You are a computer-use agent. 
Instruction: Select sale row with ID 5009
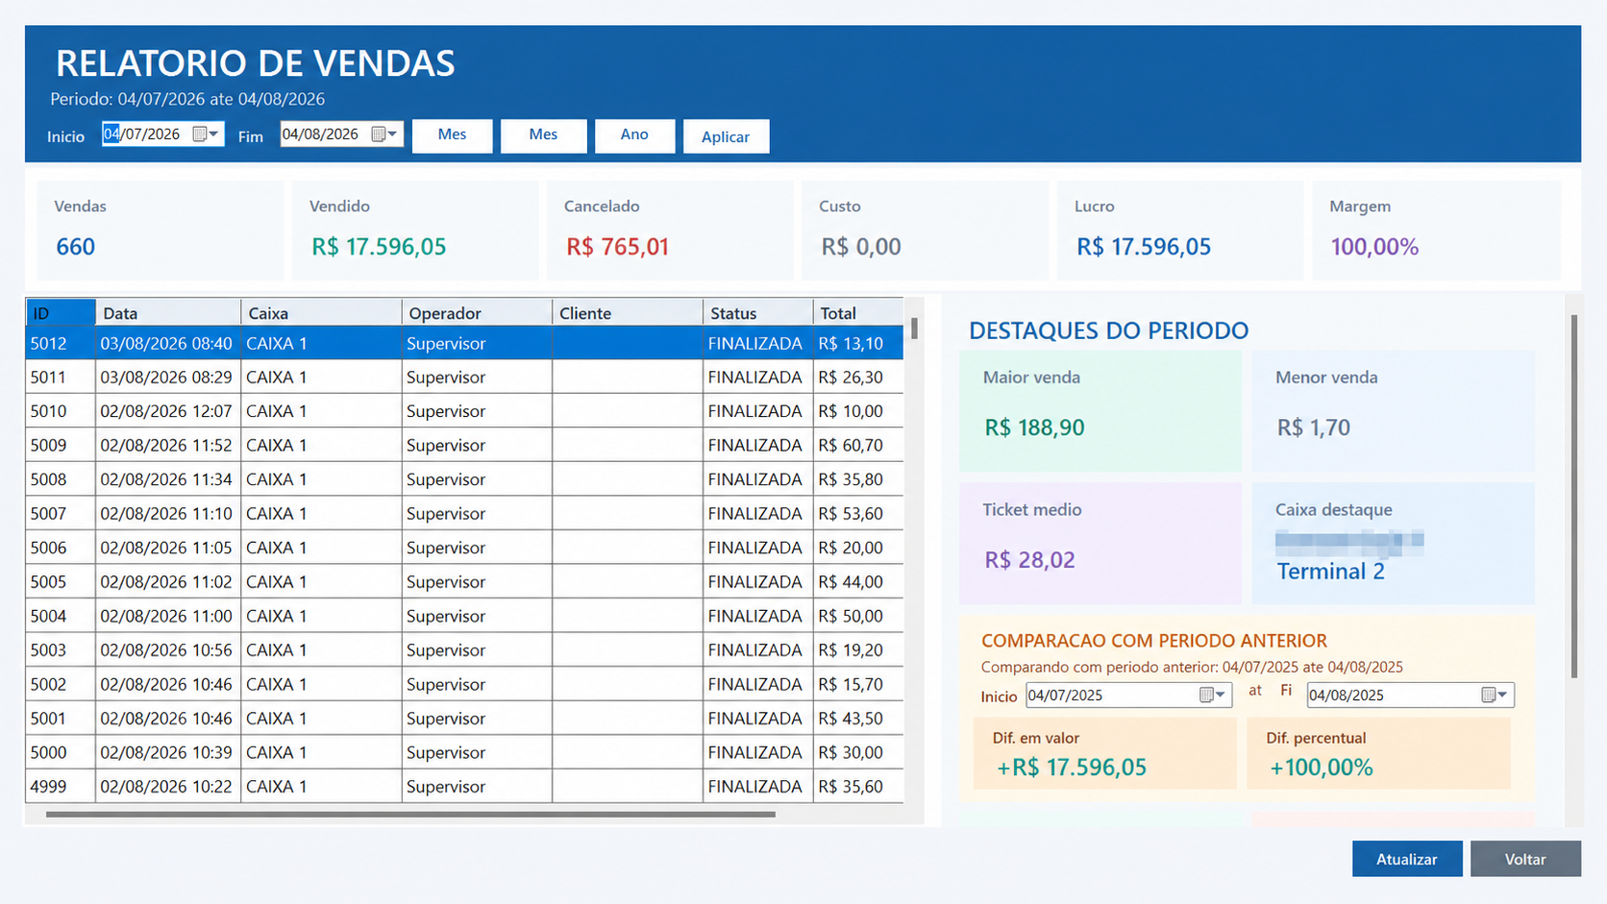pyautogui.click(x=464, y=445)
